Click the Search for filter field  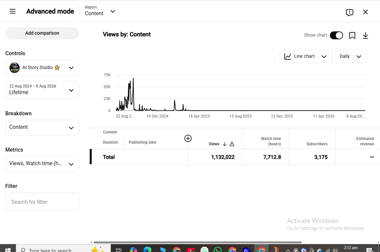[x=42, y=202]
